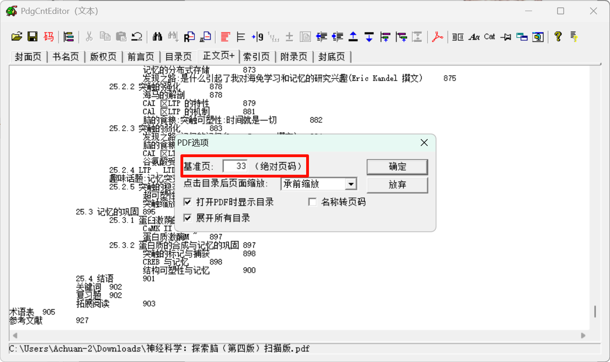Click the regex page icon beside replace
This screenshot has width=610, height=362.
[x=205, y=37]
